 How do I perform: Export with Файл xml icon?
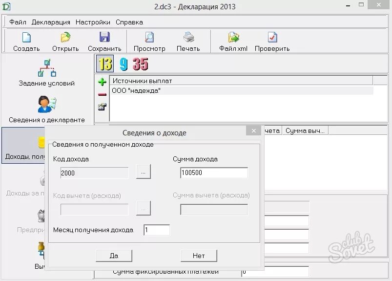(233, 37)
